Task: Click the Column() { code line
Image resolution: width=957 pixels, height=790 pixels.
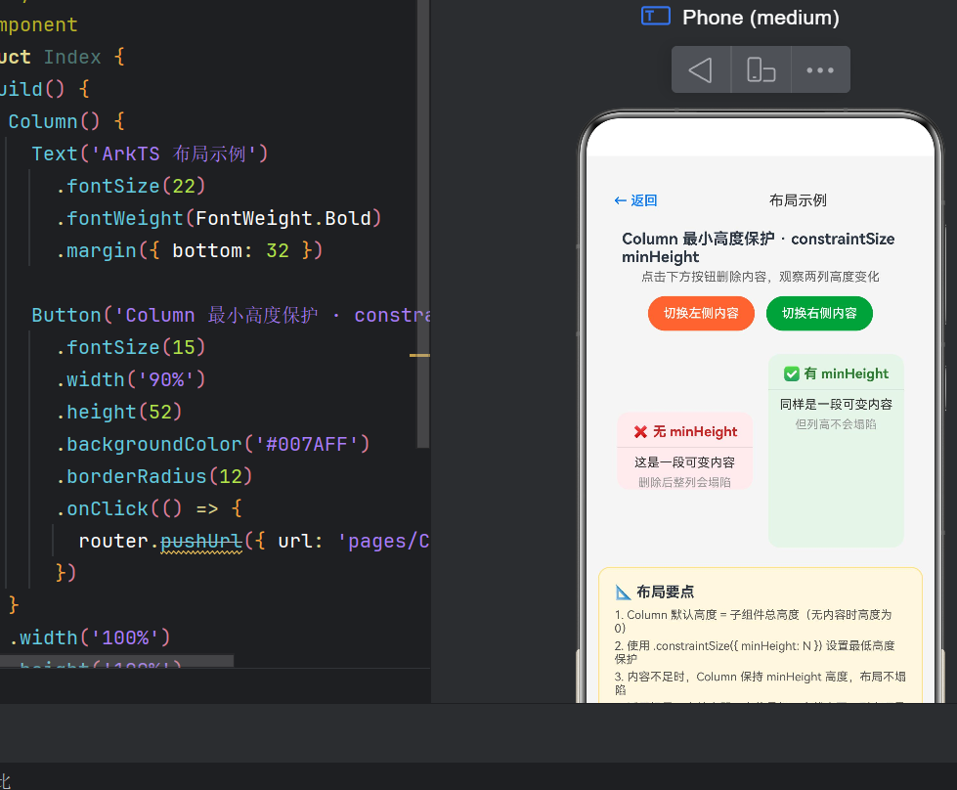Action: [x=66, y=121]
